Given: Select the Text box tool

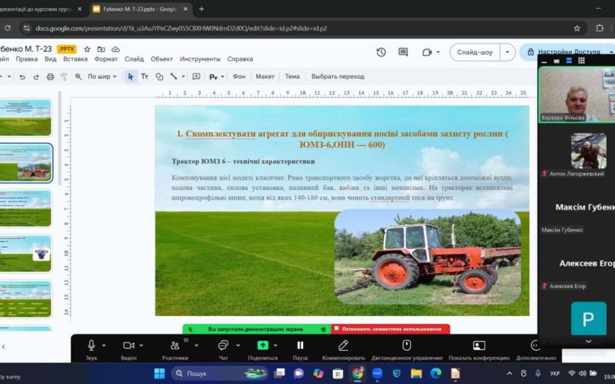Looking at the screenshot, I should (x=145, y=77).
